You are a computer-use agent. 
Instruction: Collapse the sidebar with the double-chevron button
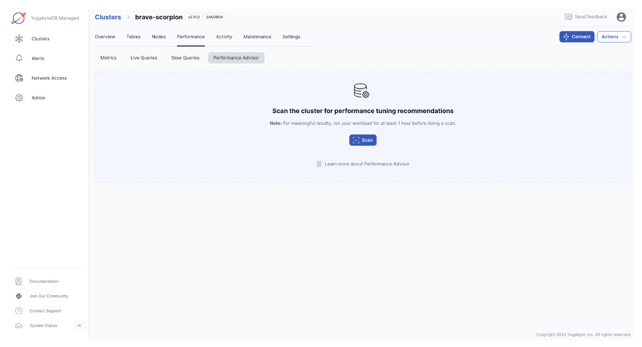(x=79, y=325)
